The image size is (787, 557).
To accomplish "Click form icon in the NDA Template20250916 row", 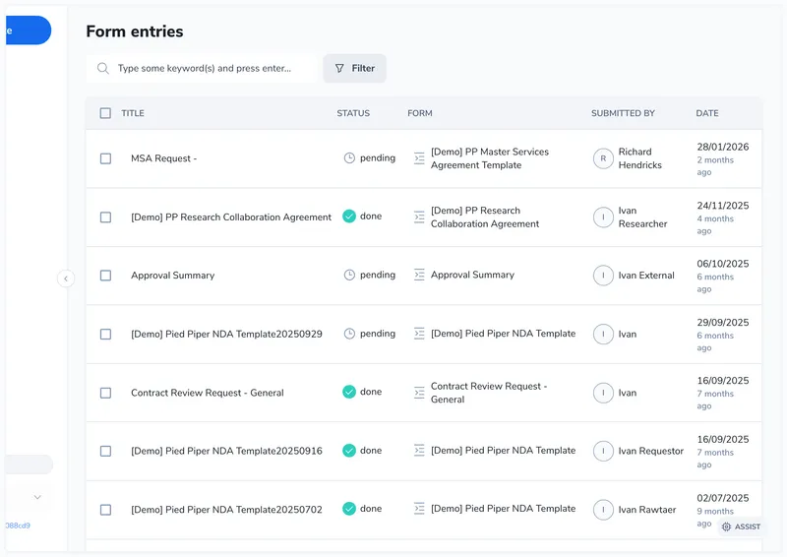I will (x=419, y=451).
